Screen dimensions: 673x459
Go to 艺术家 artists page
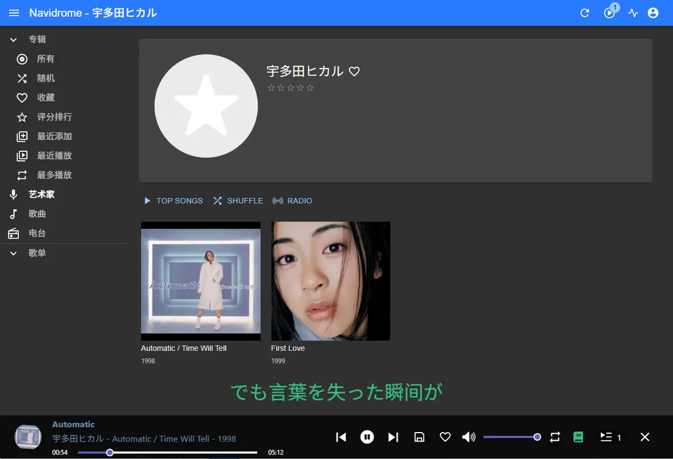64,194
